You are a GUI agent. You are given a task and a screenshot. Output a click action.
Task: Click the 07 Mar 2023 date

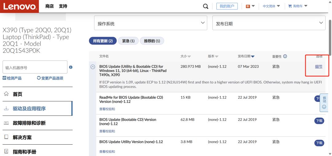tap(248, 66)
